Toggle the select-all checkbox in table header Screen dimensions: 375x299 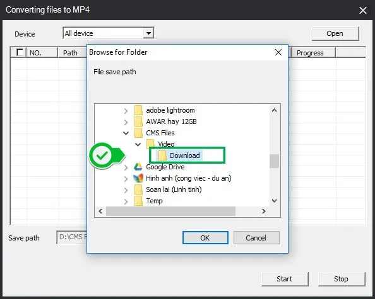coord(20,52)
